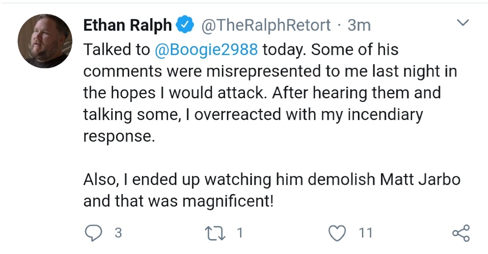Click the word 'incendiary' in the tweet text
Screen dimensions: 488x254
point(385,115)
